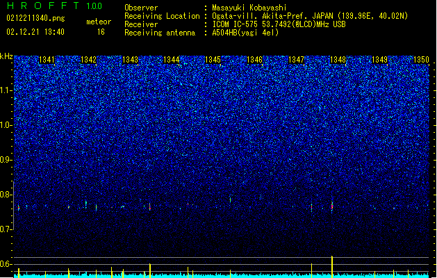Click observer name Masayuki Kobayashi
This screenshot has height=278, width=437.
[249, 8]
